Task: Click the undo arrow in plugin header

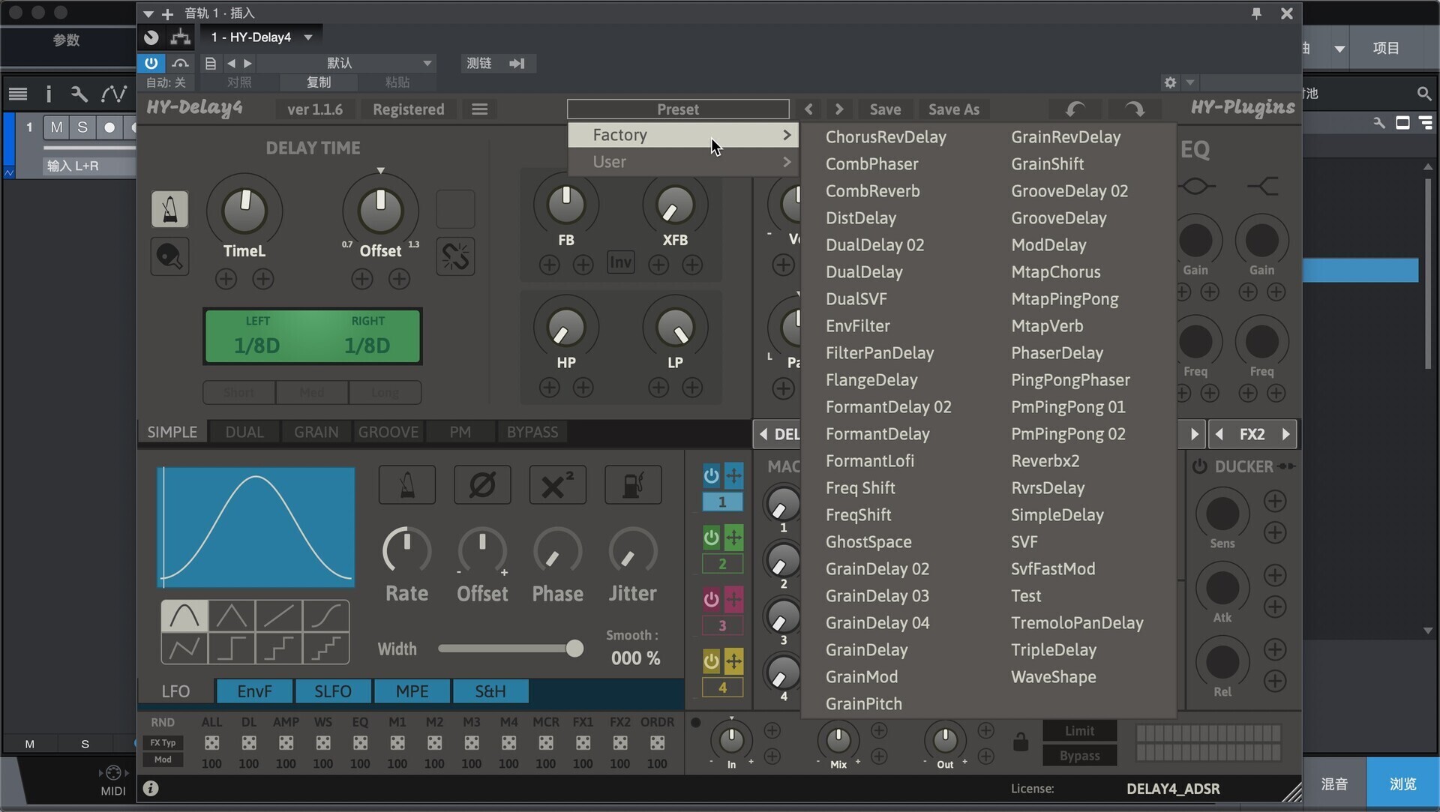Action: (x=1075, y=109)
